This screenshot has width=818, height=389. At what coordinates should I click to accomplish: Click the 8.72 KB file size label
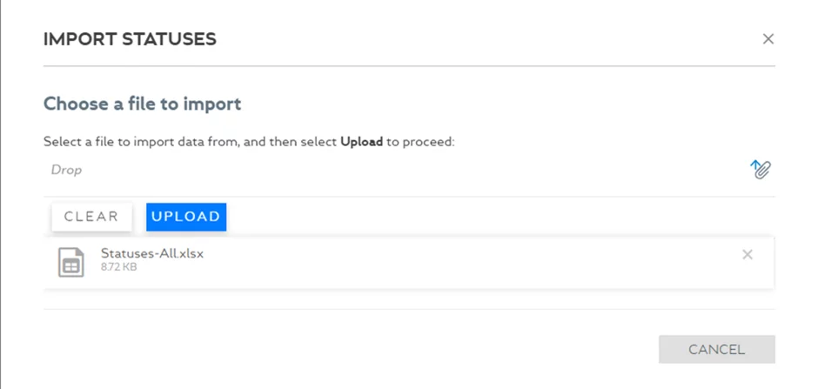pyautogui.click(x=118, y=267)
